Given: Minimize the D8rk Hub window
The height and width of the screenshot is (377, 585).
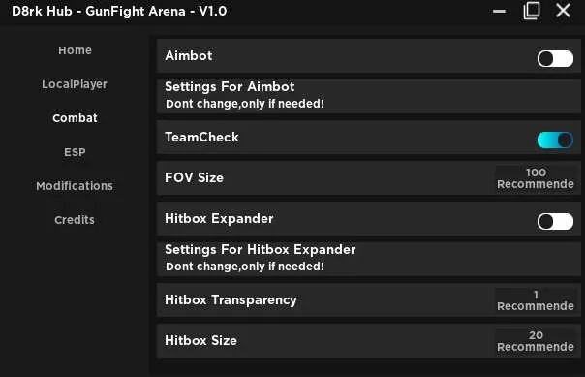Looking at the screenshot, I should coord(499,11).
